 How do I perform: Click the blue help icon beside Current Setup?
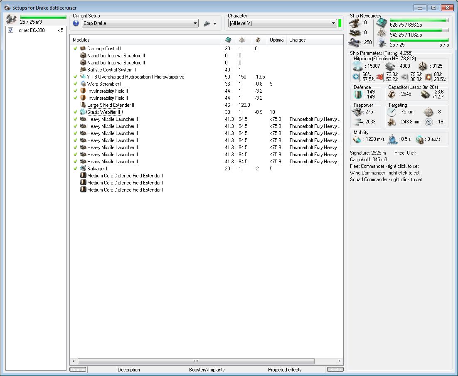point(76,24)
